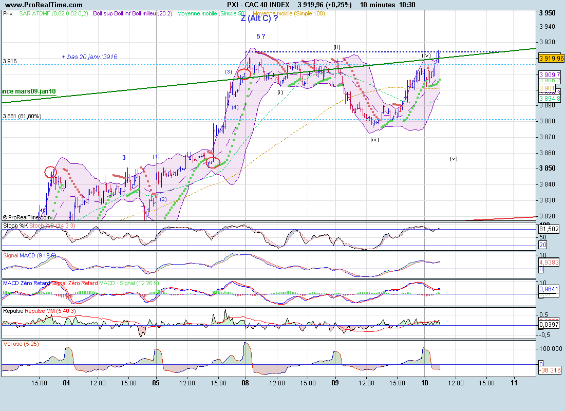This screenshot has height=411, width=565.
Task: Click the (iv) wave label
Action: pyautogui.click(x=426, y=55)
